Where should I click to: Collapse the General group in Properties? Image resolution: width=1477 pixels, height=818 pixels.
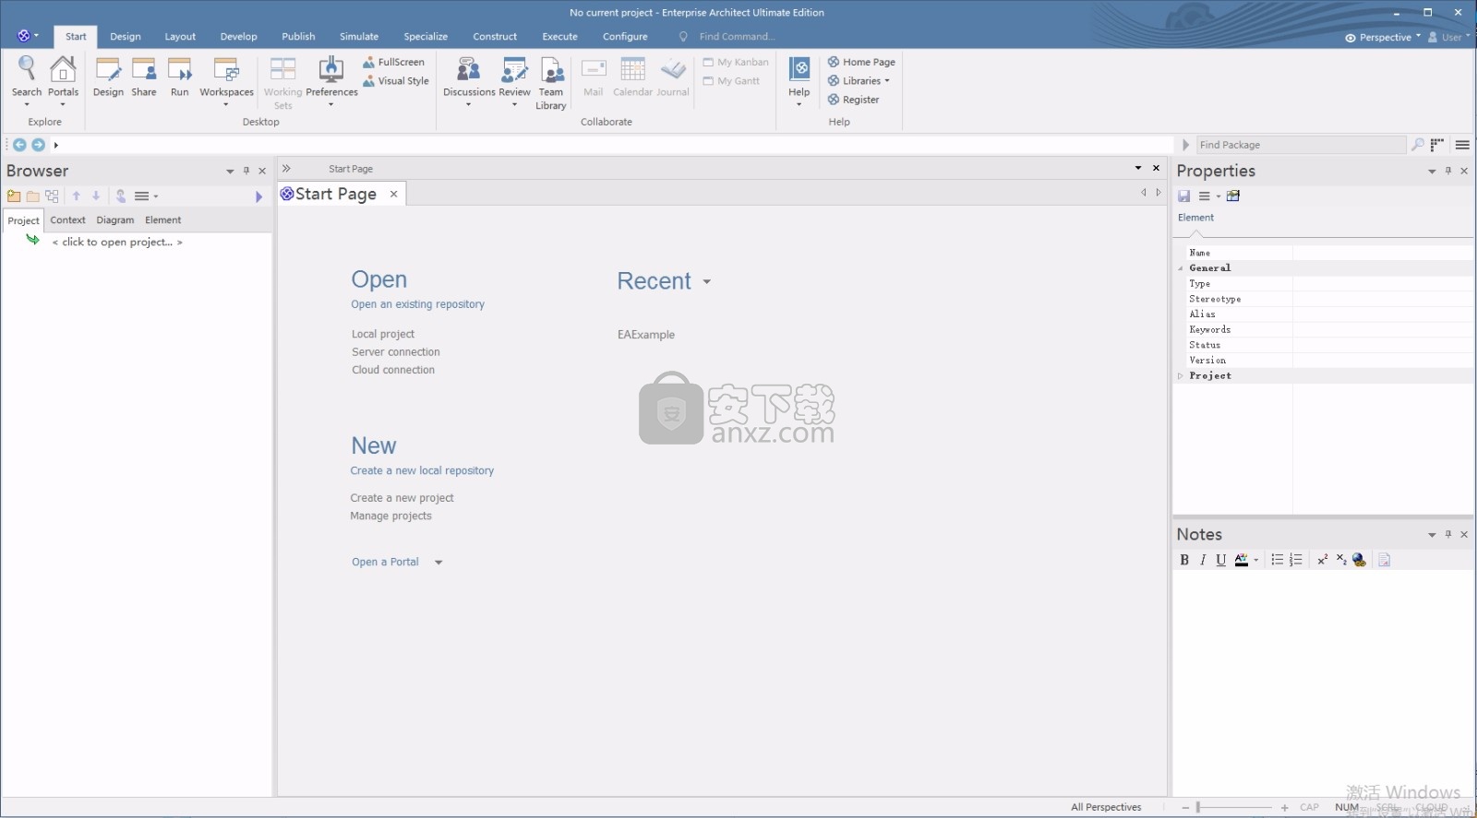[1181, 268]
